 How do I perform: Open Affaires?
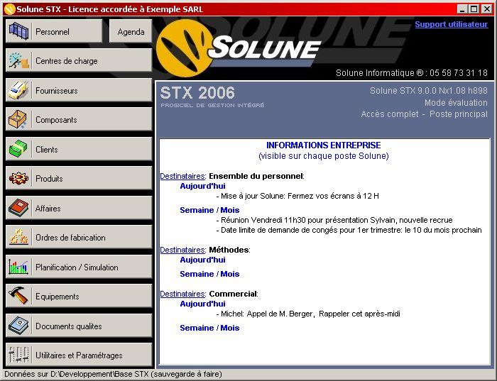click(79, 208)
